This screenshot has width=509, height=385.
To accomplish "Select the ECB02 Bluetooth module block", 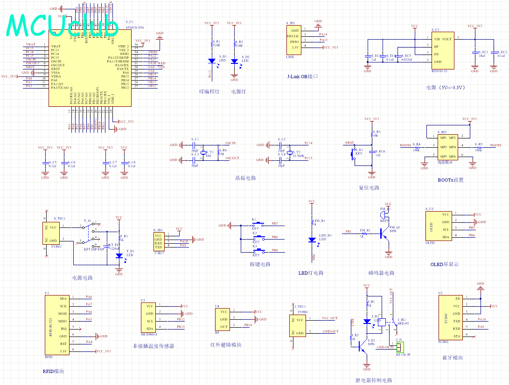I will [x=451, y=317].
